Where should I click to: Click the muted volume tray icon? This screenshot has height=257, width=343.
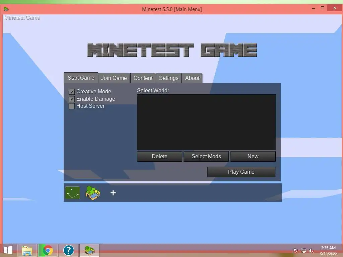[311, 250]
